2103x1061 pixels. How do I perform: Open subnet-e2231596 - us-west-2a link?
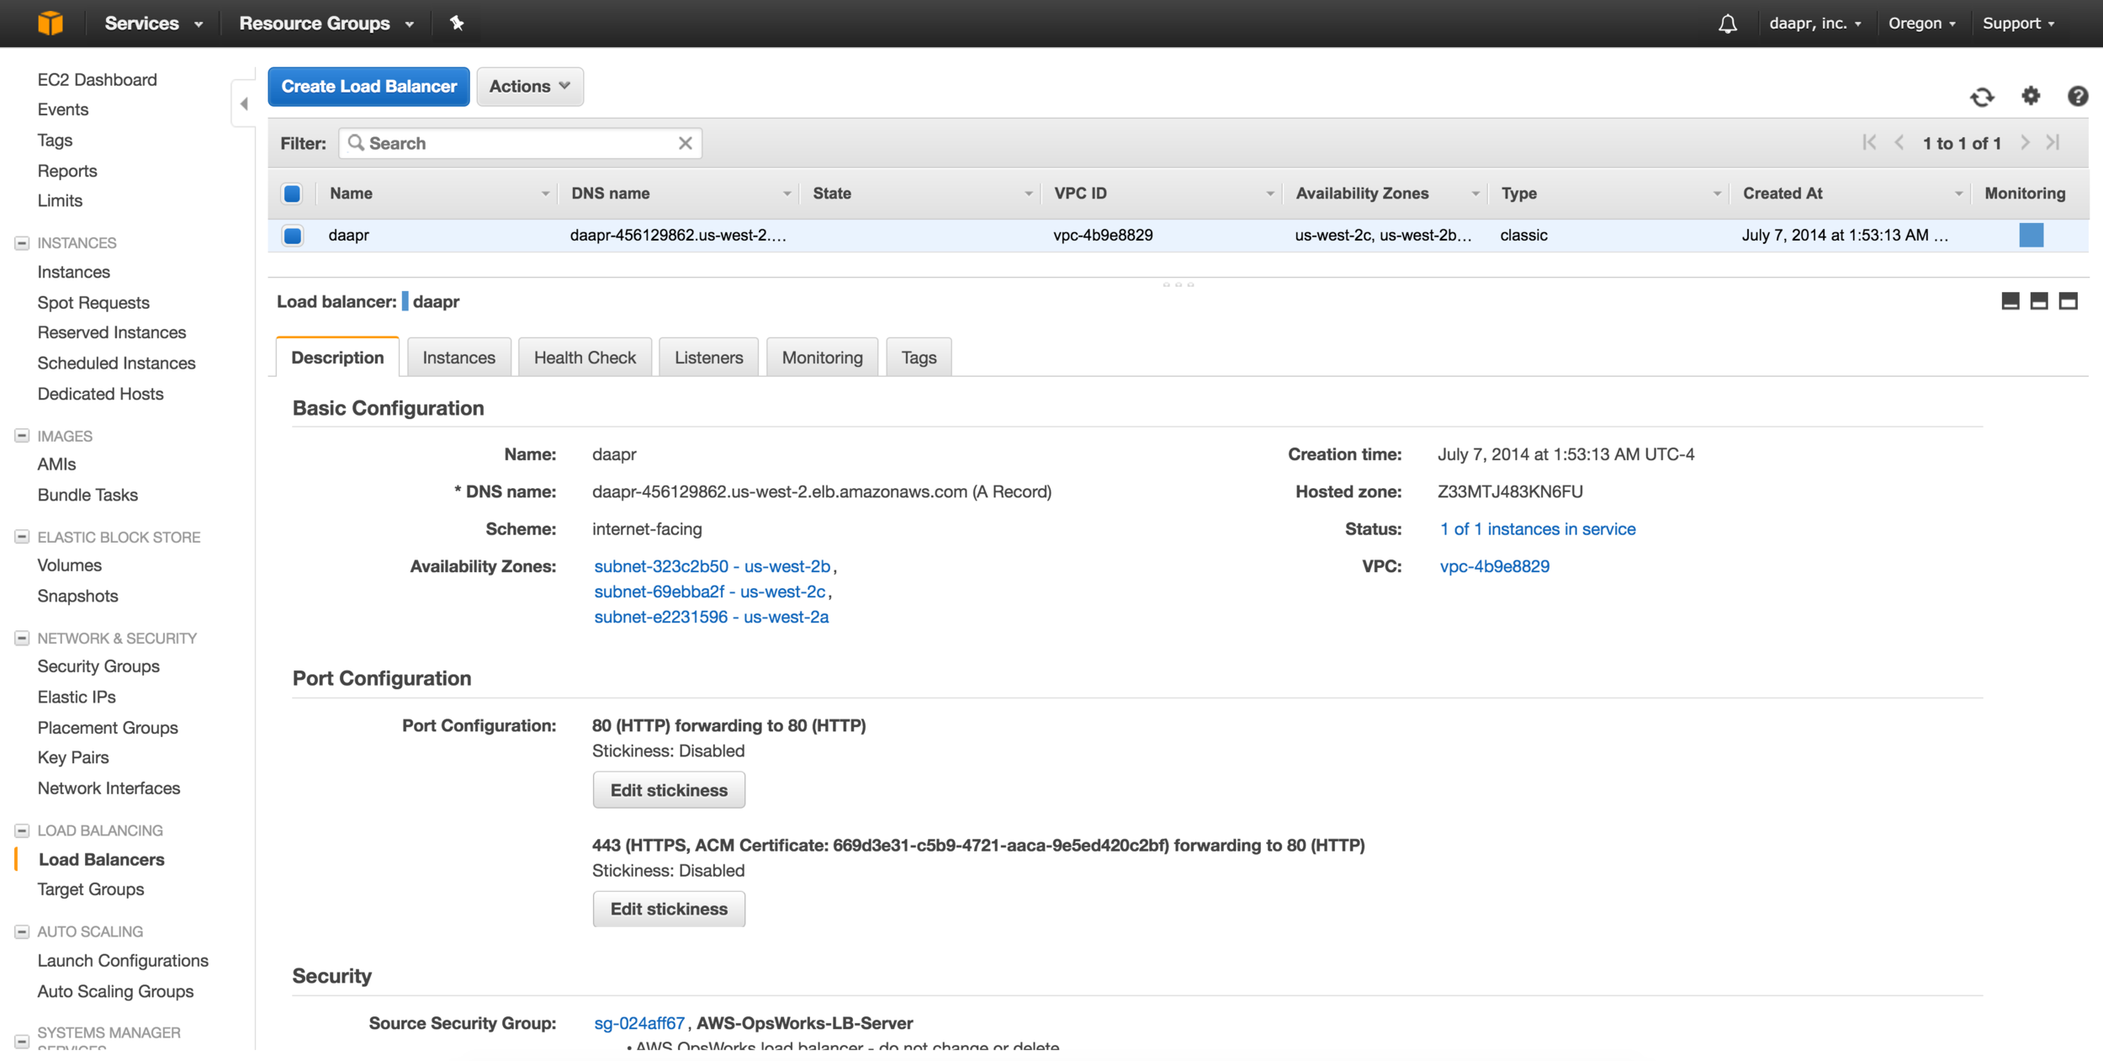[712, 617]
